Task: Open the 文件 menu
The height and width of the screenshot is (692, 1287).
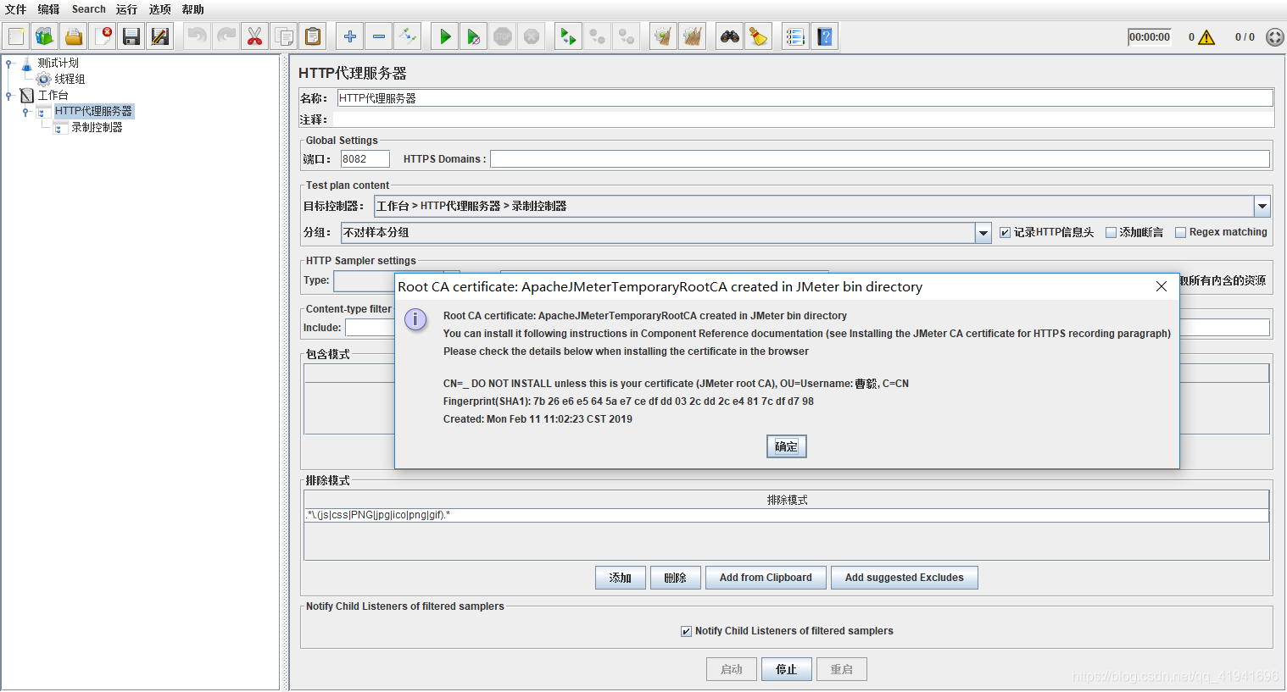Action: 15,9
